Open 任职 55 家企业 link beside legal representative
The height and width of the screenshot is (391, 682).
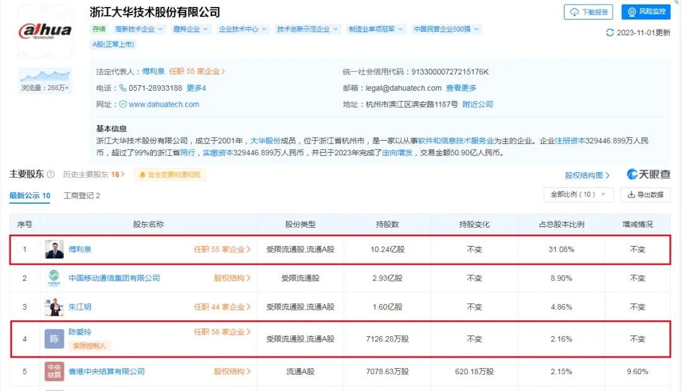196,71
